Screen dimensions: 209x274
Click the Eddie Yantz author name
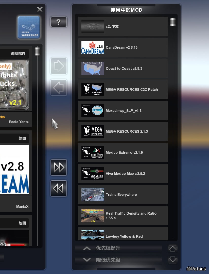[19, 122]
